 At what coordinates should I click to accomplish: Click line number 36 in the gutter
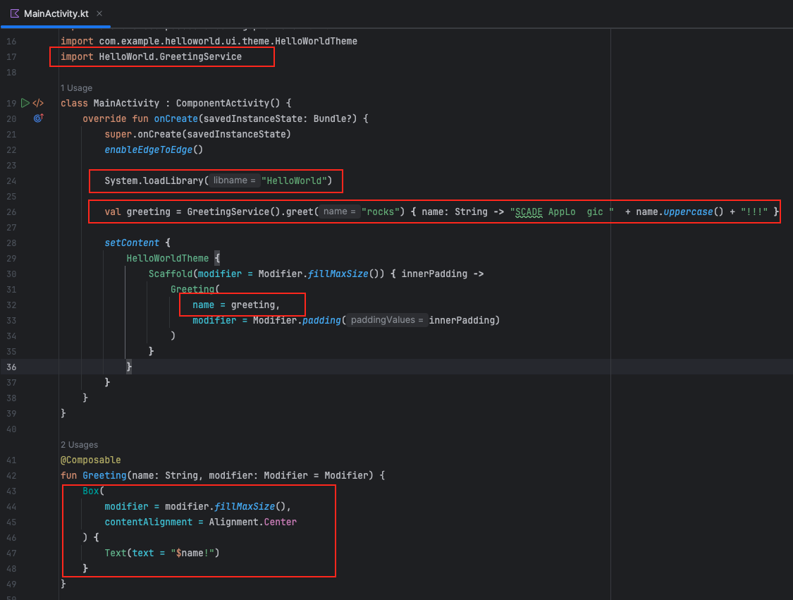[x=11, y=367]
